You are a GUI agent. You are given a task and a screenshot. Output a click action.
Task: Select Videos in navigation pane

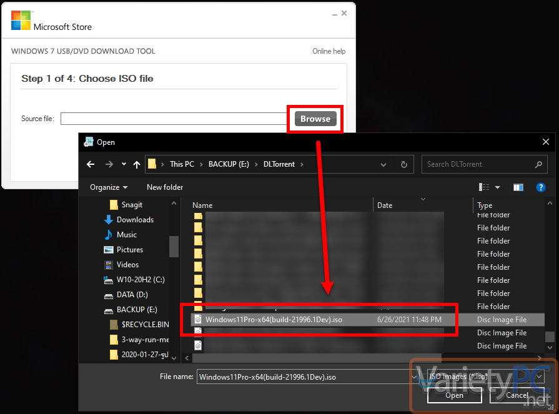(127, 265)
